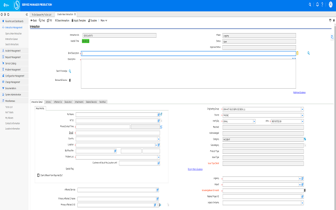Tick the Client different from Reported By checkbox
The height and width of the screenshot is (210, 336).
point(38,175)
